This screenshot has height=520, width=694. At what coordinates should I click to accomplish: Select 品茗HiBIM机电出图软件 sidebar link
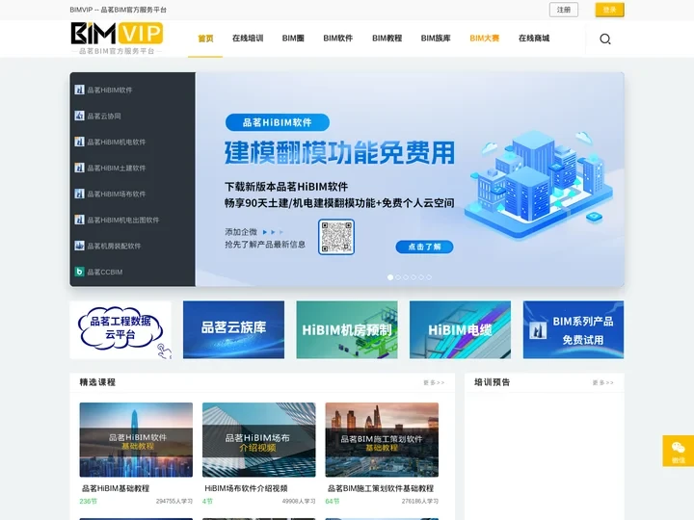[122, 221]
